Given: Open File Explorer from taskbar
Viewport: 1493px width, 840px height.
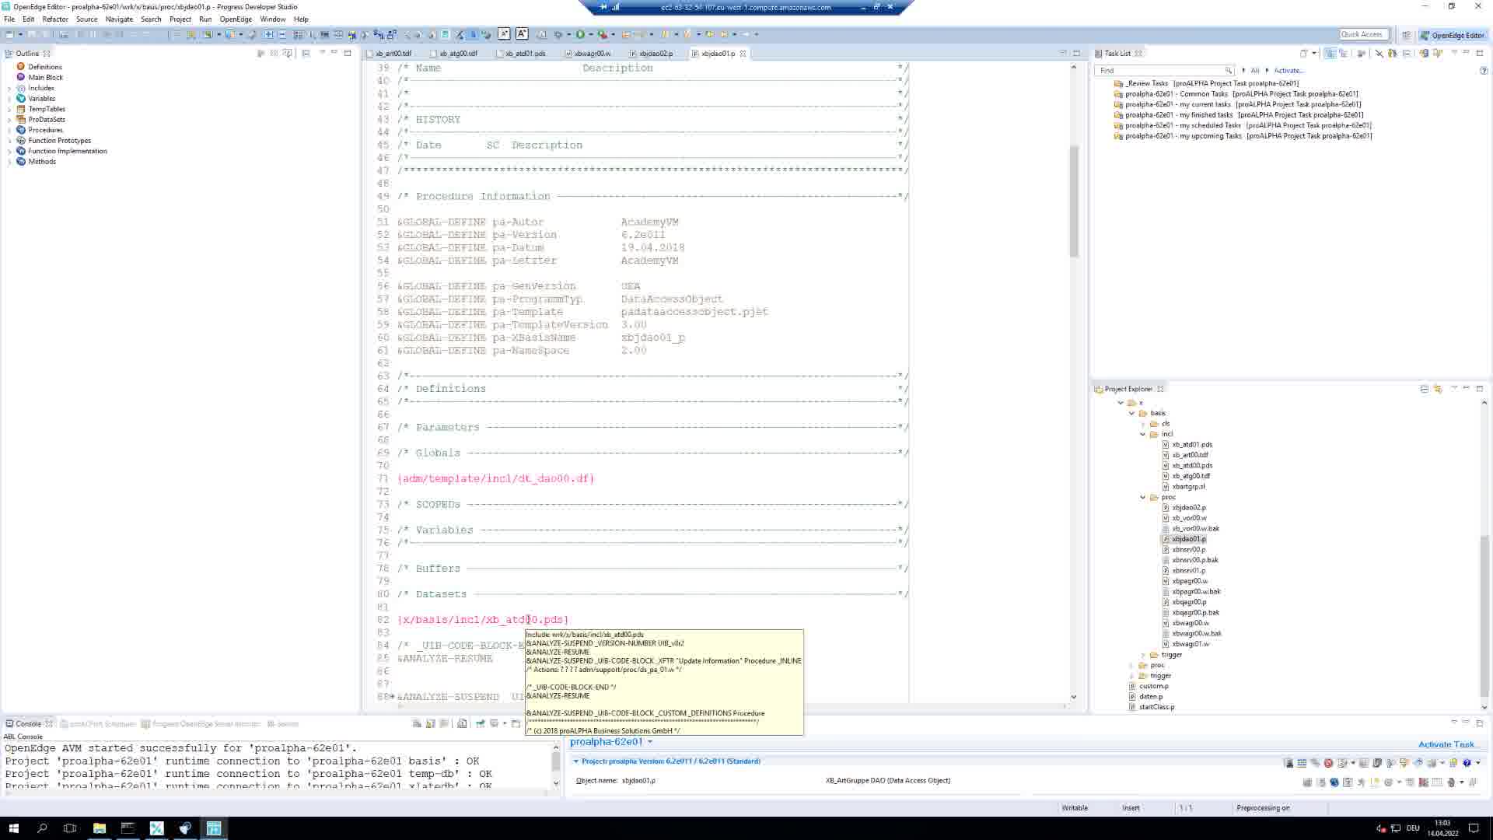Looking at the screenshot, I should [100, 828].
